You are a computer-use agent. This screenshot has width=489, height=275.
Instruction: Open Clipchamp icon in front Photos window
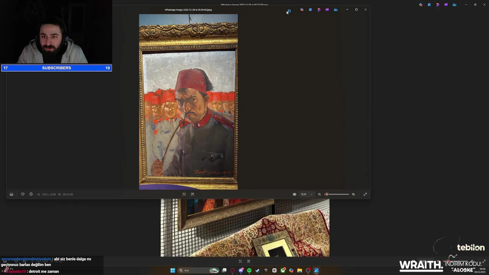[319, 10]
